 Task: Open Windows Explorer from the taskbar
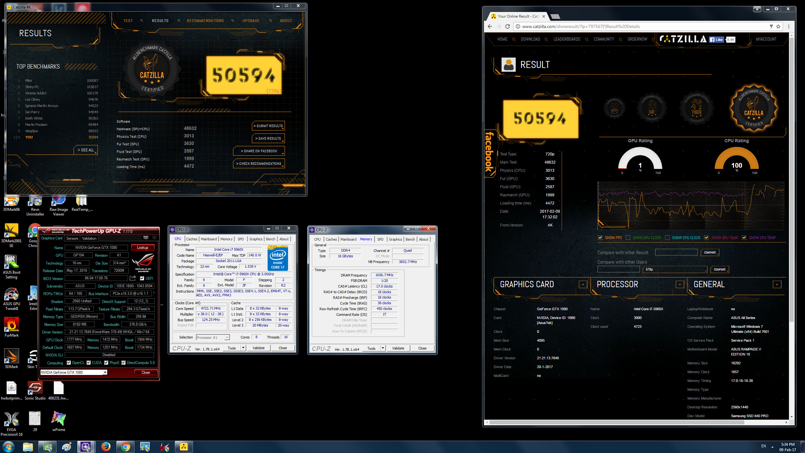tap(28, 447)
